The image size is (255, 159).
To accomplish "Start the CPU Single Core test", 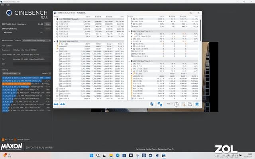I will click(x=47, y=28).
